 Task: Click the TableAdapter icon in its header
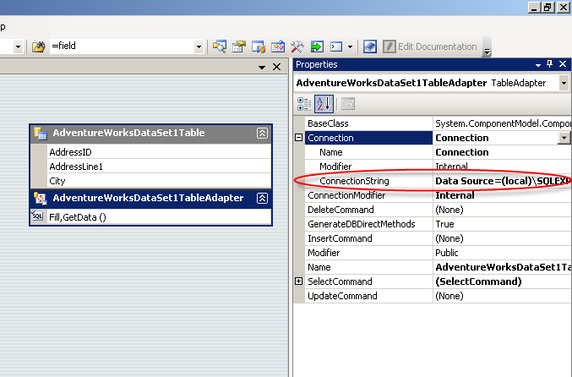[x=40, y=198]
